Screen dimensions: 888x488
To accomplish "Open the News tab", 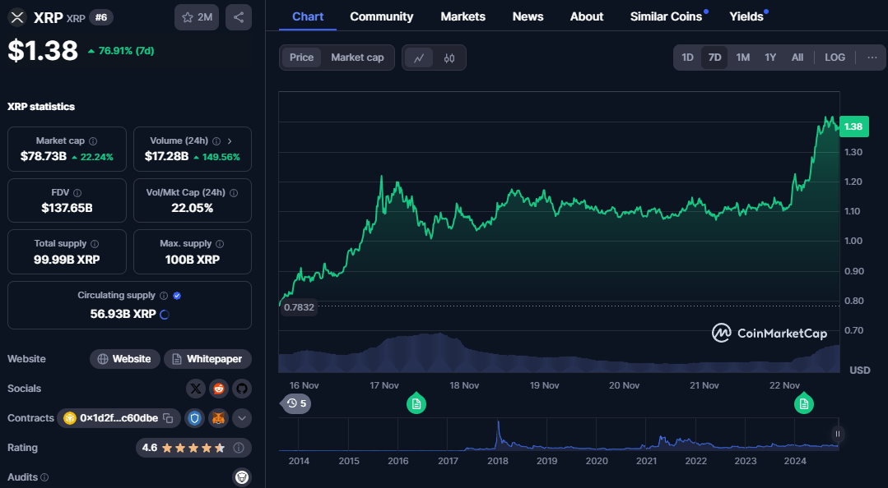I will (528, 16).
